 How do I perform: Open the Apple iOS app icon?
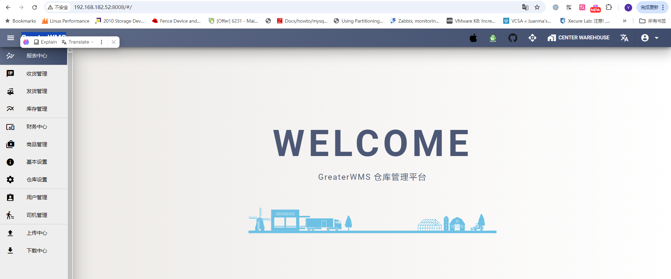473,38
